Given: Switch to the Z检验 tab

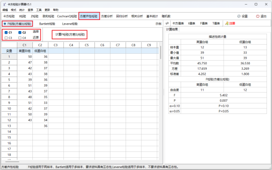Looking at the screenshot, I should point(35,16).
